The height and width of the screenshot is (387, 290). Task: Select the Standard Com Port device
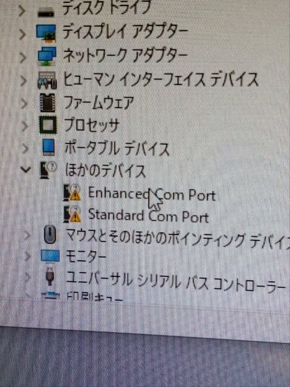click(x=149, y=215)
